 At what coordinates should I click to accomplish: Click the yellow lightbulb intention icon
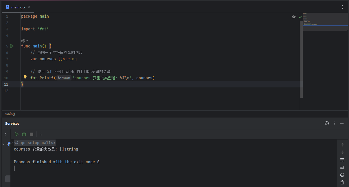tap(25, 77)
